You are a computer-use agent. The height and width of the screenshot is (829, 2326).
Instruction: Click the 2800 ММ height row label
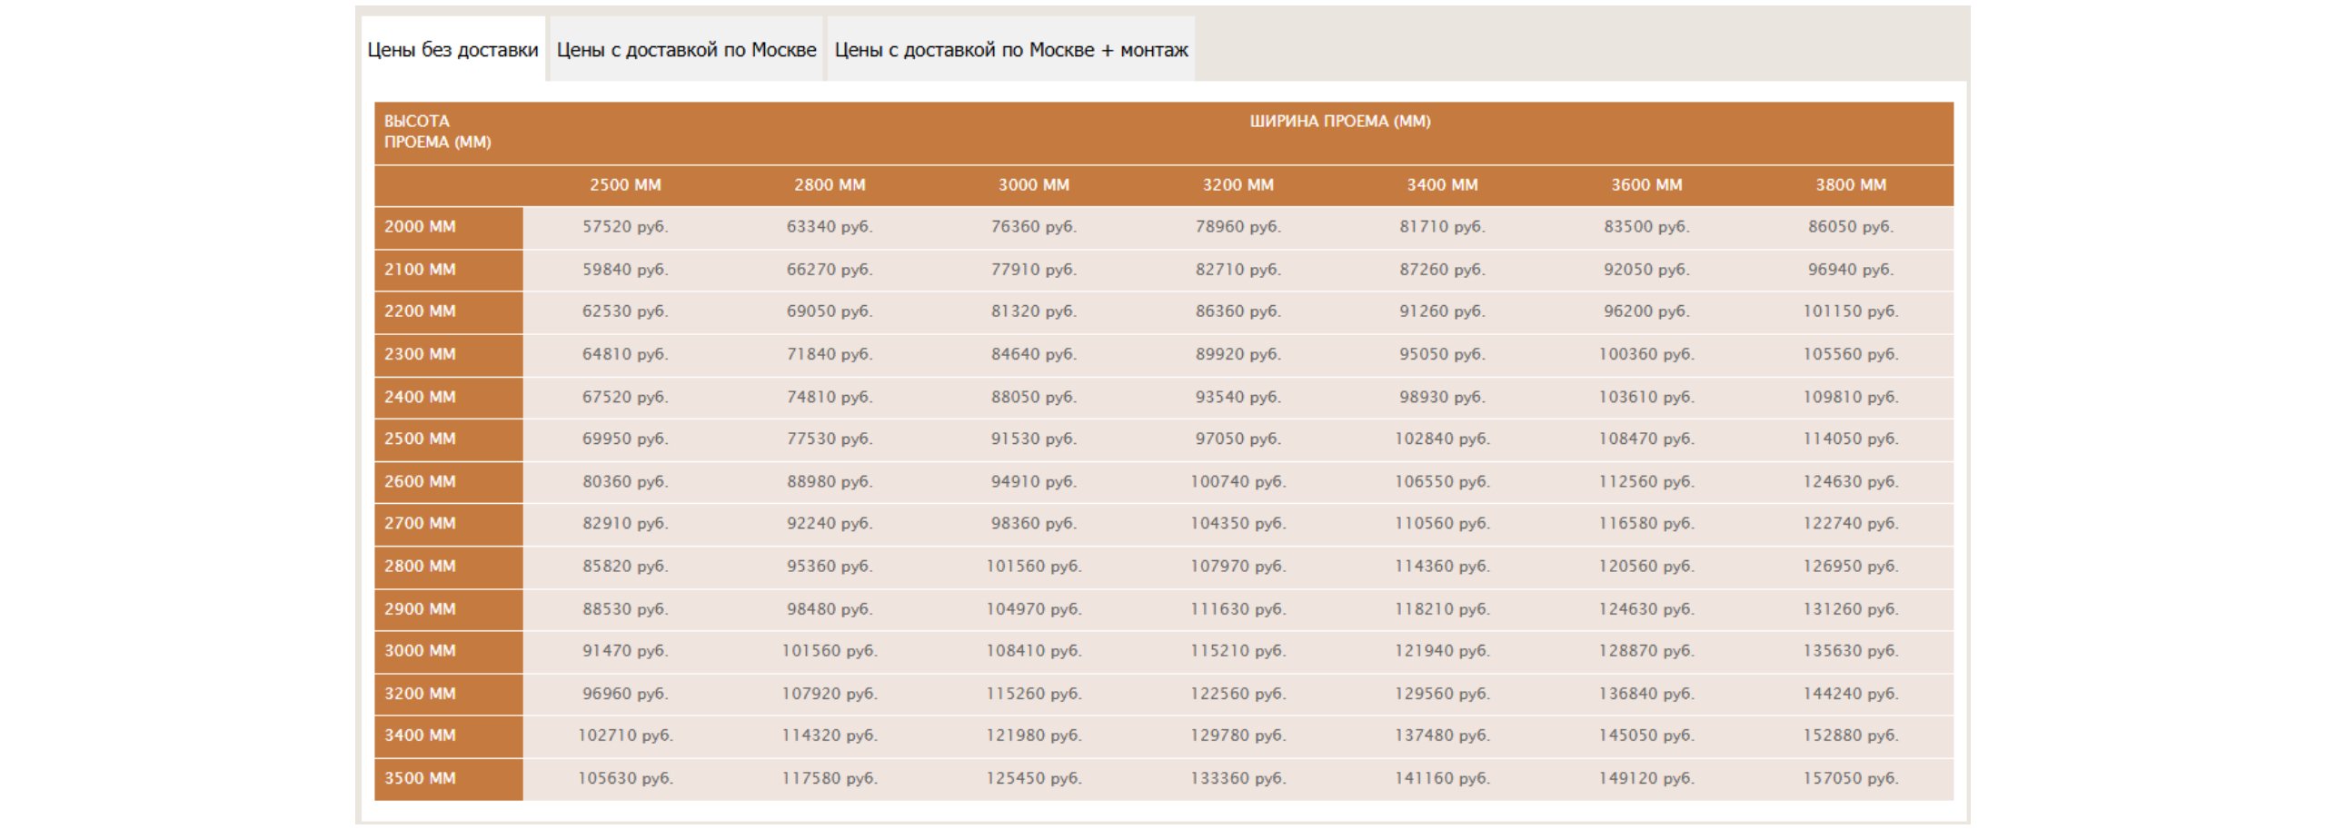coord(449,566)
